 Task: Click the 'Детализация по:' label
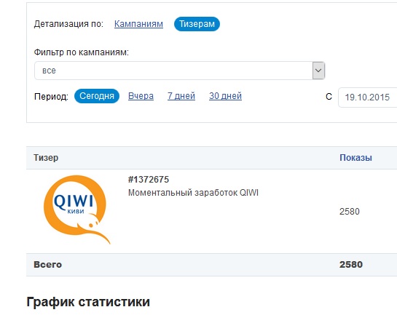[x=68, y=24]
